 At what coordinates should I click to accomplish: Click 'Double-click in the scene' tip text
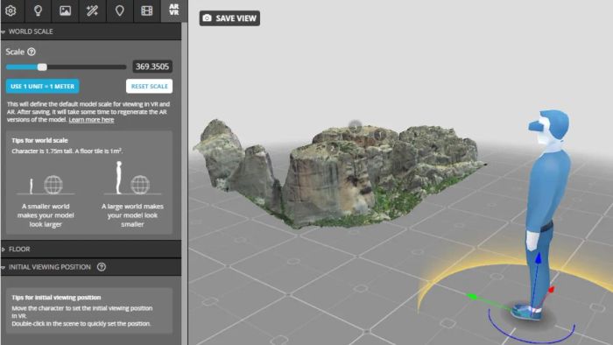81,323
